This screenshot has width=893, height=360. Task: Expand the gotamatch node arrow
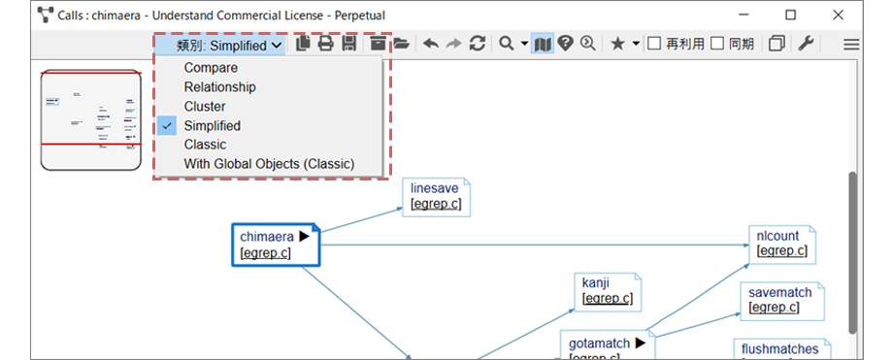tap(640, 343)
